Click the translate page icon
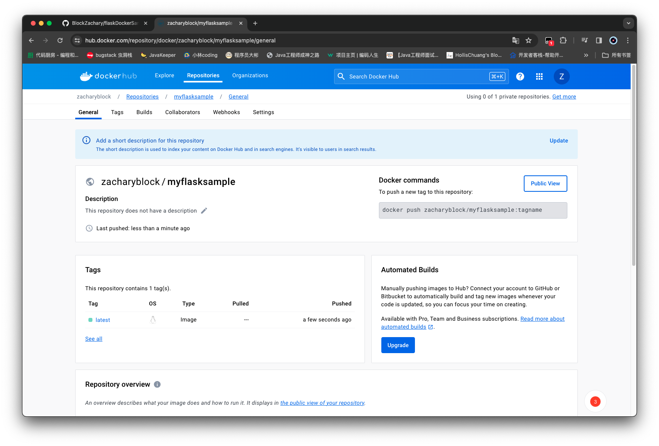Screen dimensions: 659x446 [x=516, y=40]
